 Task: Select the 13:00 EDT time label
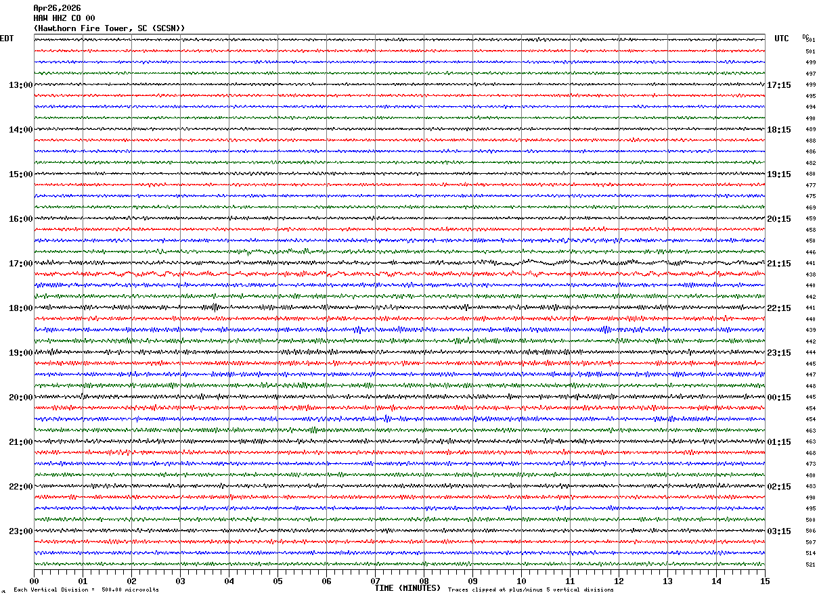(x=21, y=85)
